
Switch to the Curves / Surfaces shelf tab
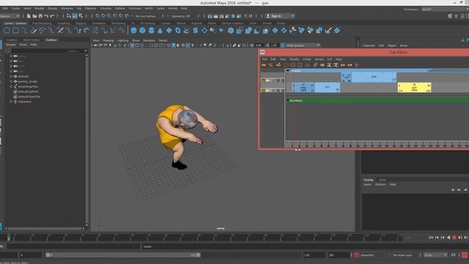tap(15, 23)
